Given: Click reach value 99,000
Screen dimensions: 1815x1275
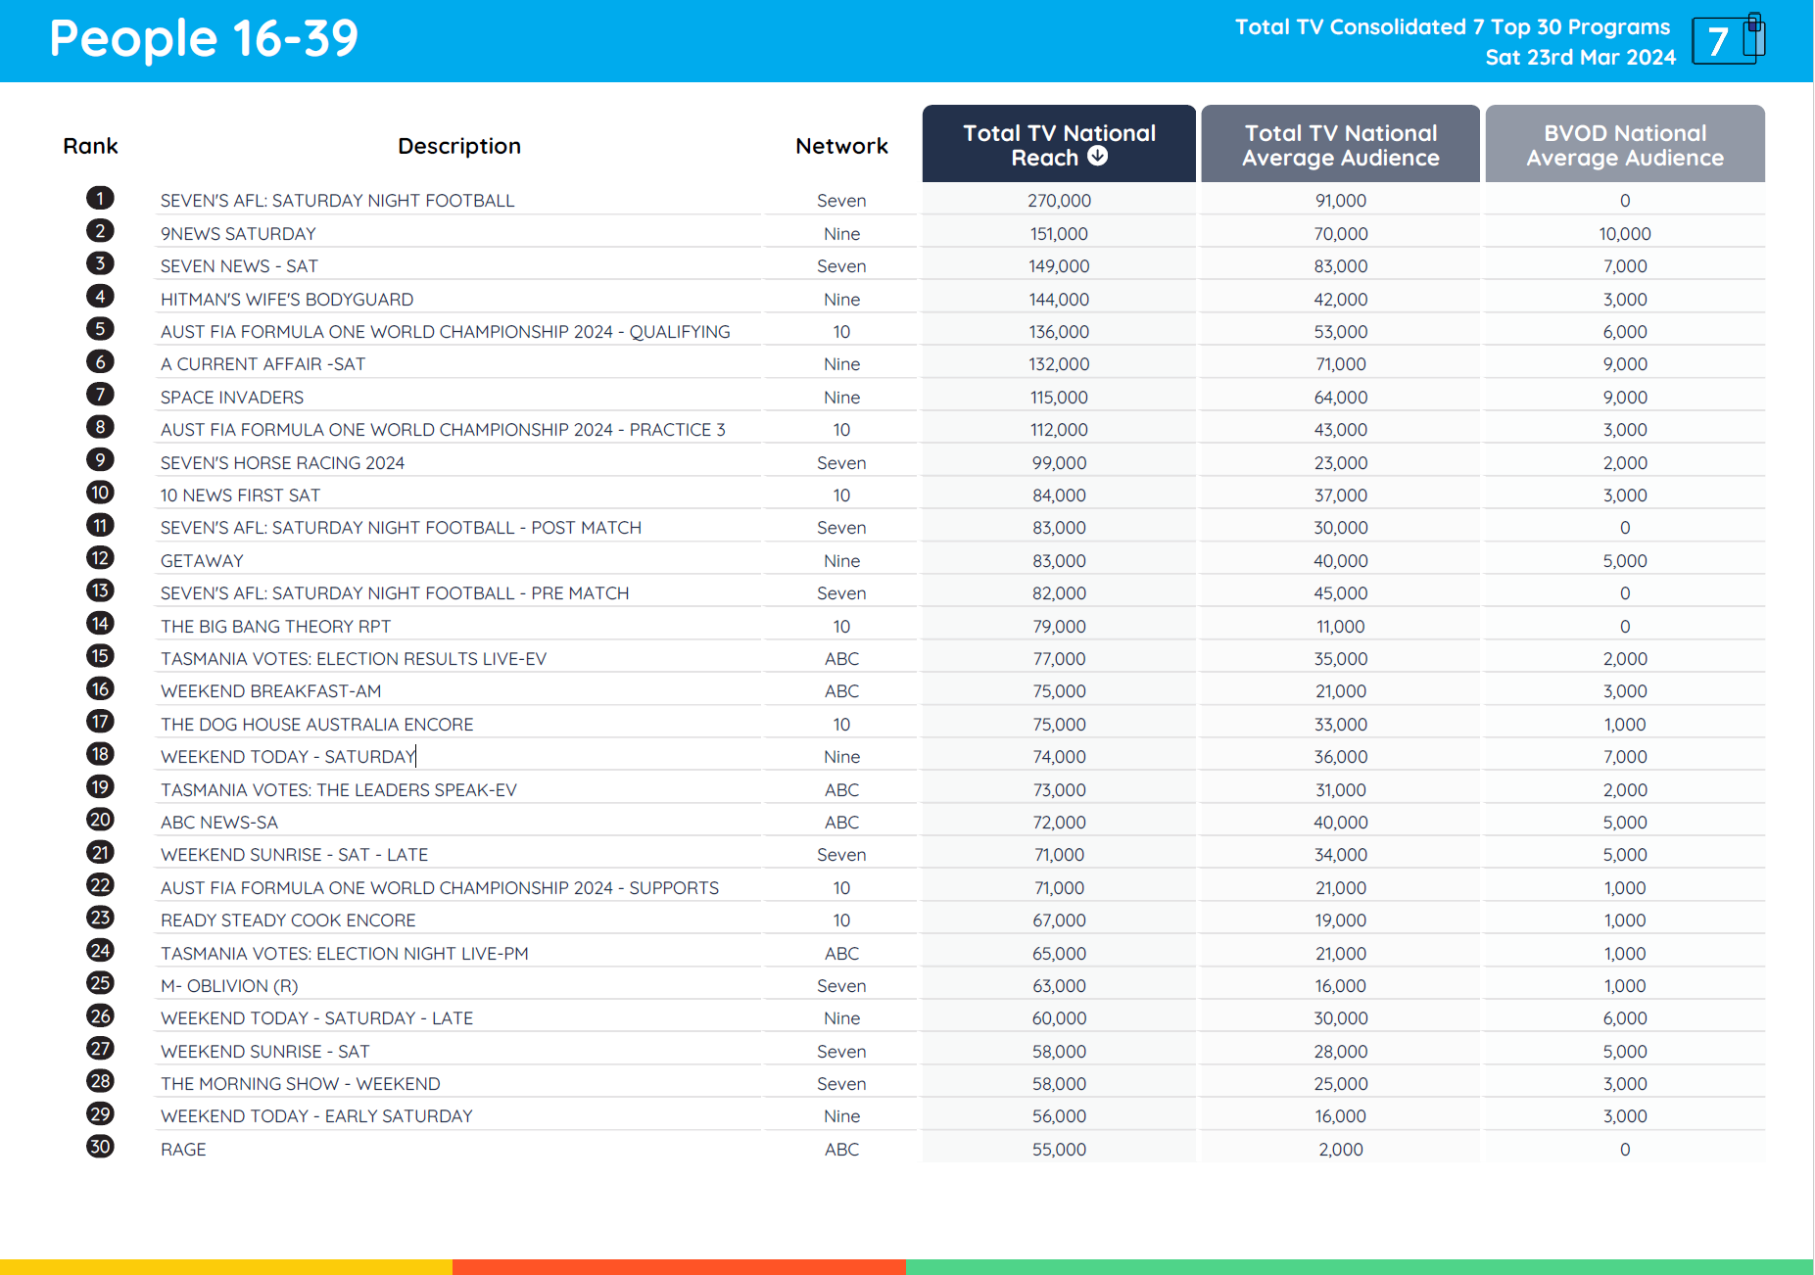Looking at the screenshot, I should [1059, 463].
